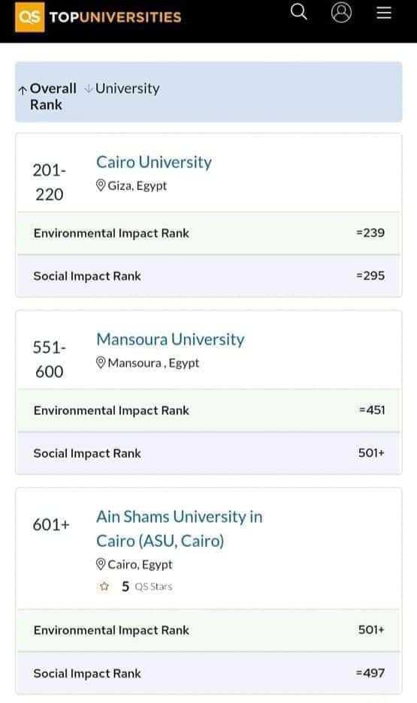Open Mansoura University link

[x=171, y=339]
